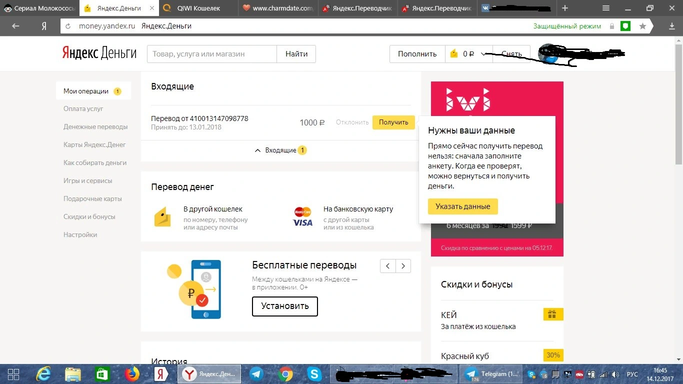Image resolution: width=683 pixels, height=384 pixels.
Task: Show next promo slide with right arrow
Action: 403,266
